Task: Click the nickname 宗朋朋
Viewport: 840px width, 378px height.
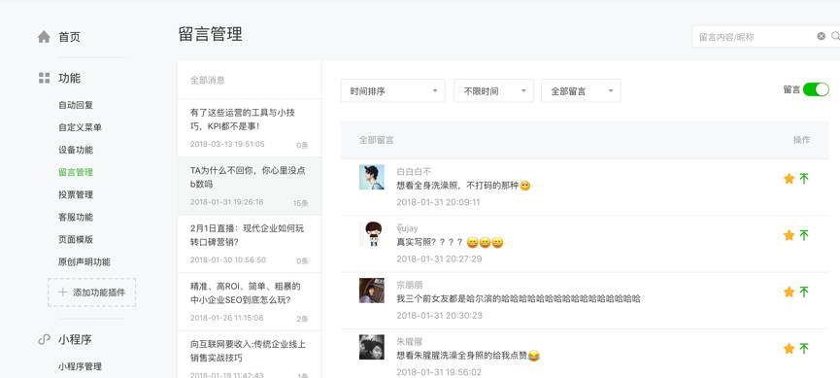Action: click(x=409, y=285)
